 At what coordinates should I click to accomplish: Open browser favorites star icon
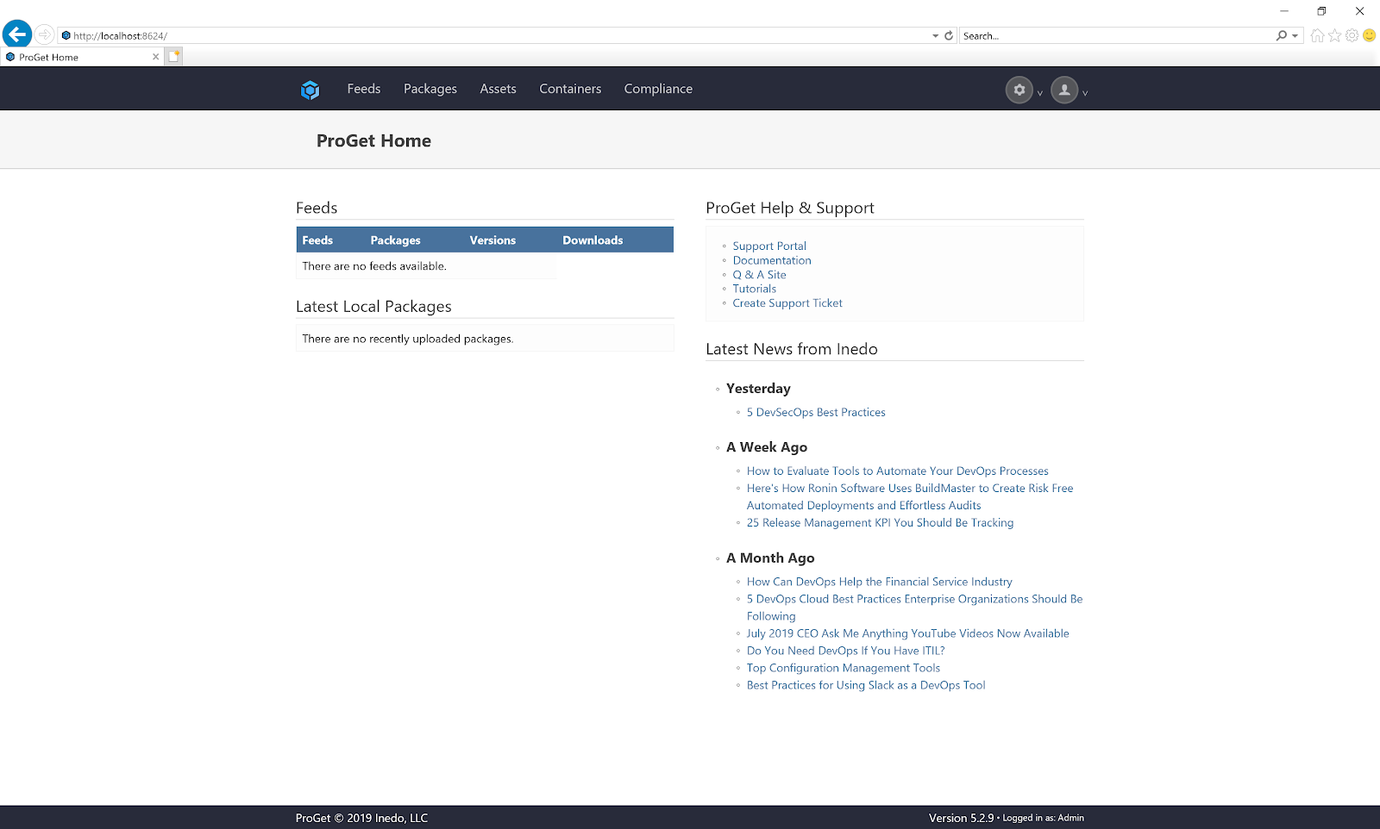(1334, 35)
